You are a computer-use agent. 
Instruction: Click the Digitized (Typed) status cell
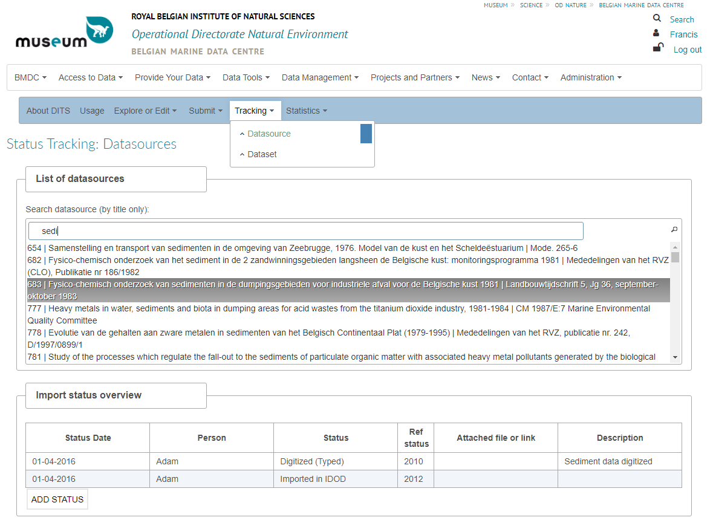tap(336, 461)
